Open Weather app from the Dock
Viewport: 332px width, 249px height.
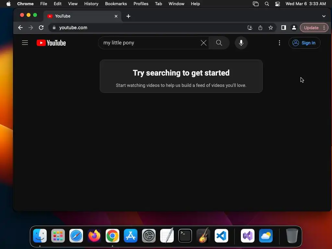coord(266,236)
